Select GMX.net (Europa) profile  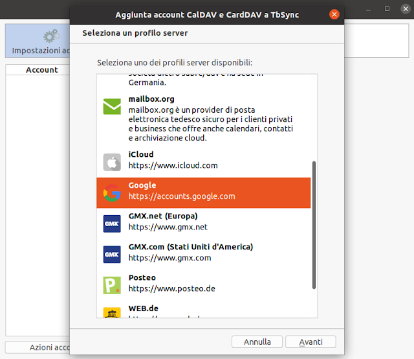(203, 224)
